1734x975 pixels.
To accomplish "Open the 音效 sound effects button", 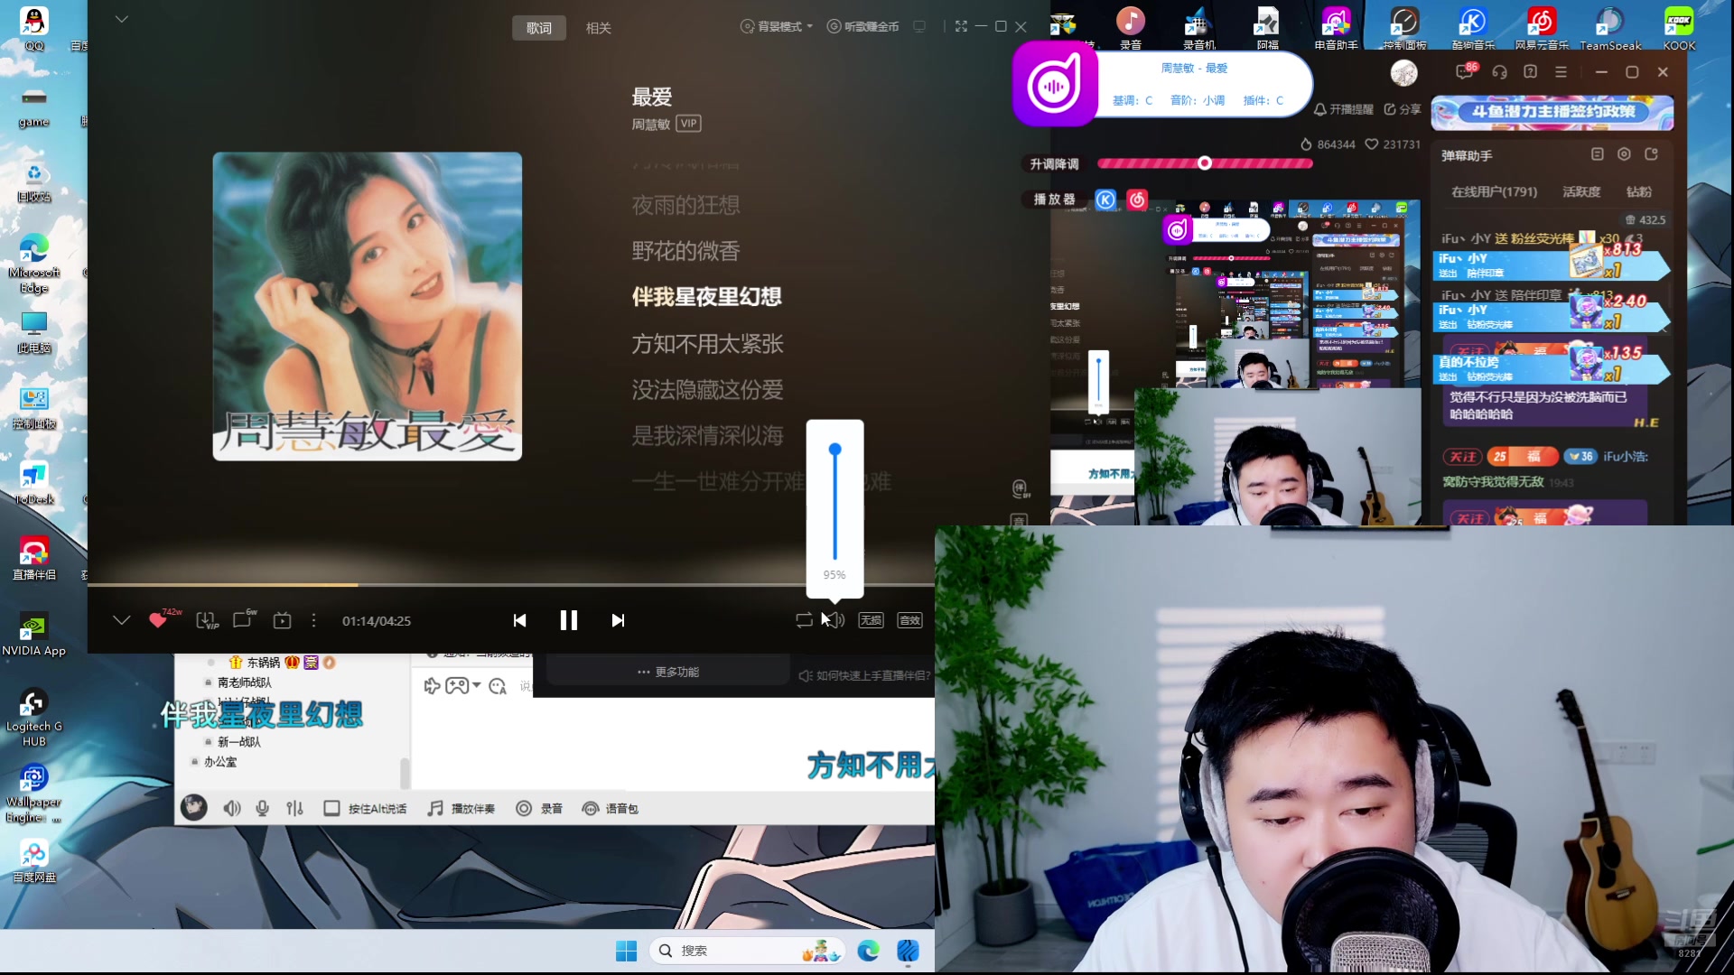I will tap(909, 620).
